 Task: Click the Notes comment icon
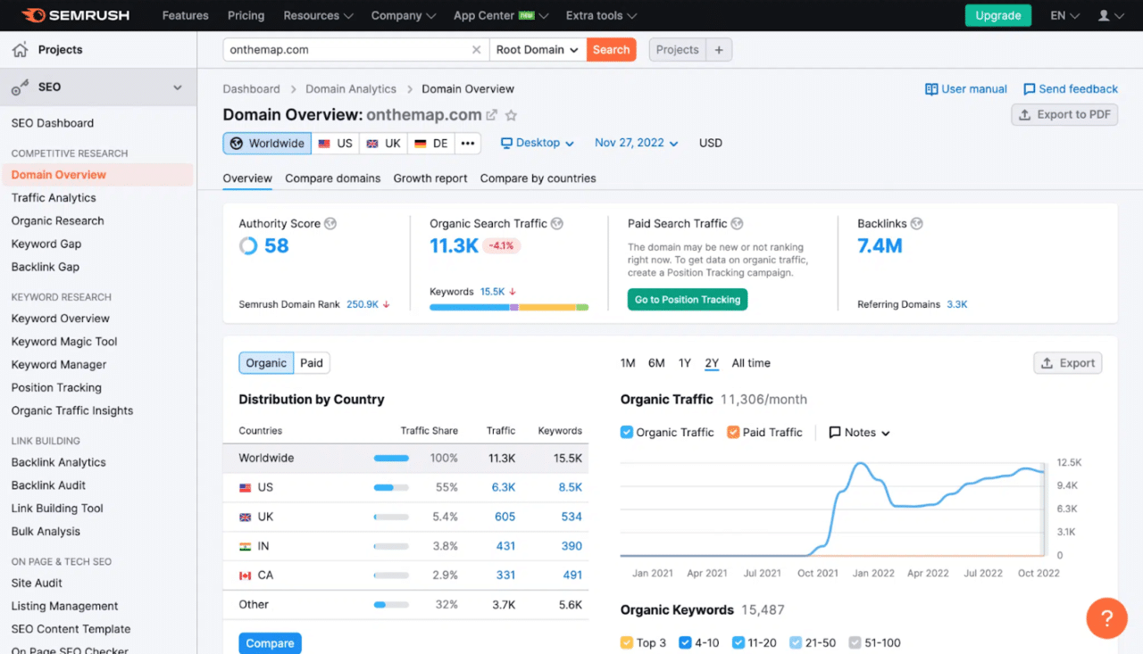tap(835, 433)
